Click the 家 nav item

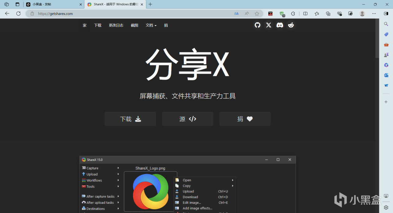tap(85, 25)
